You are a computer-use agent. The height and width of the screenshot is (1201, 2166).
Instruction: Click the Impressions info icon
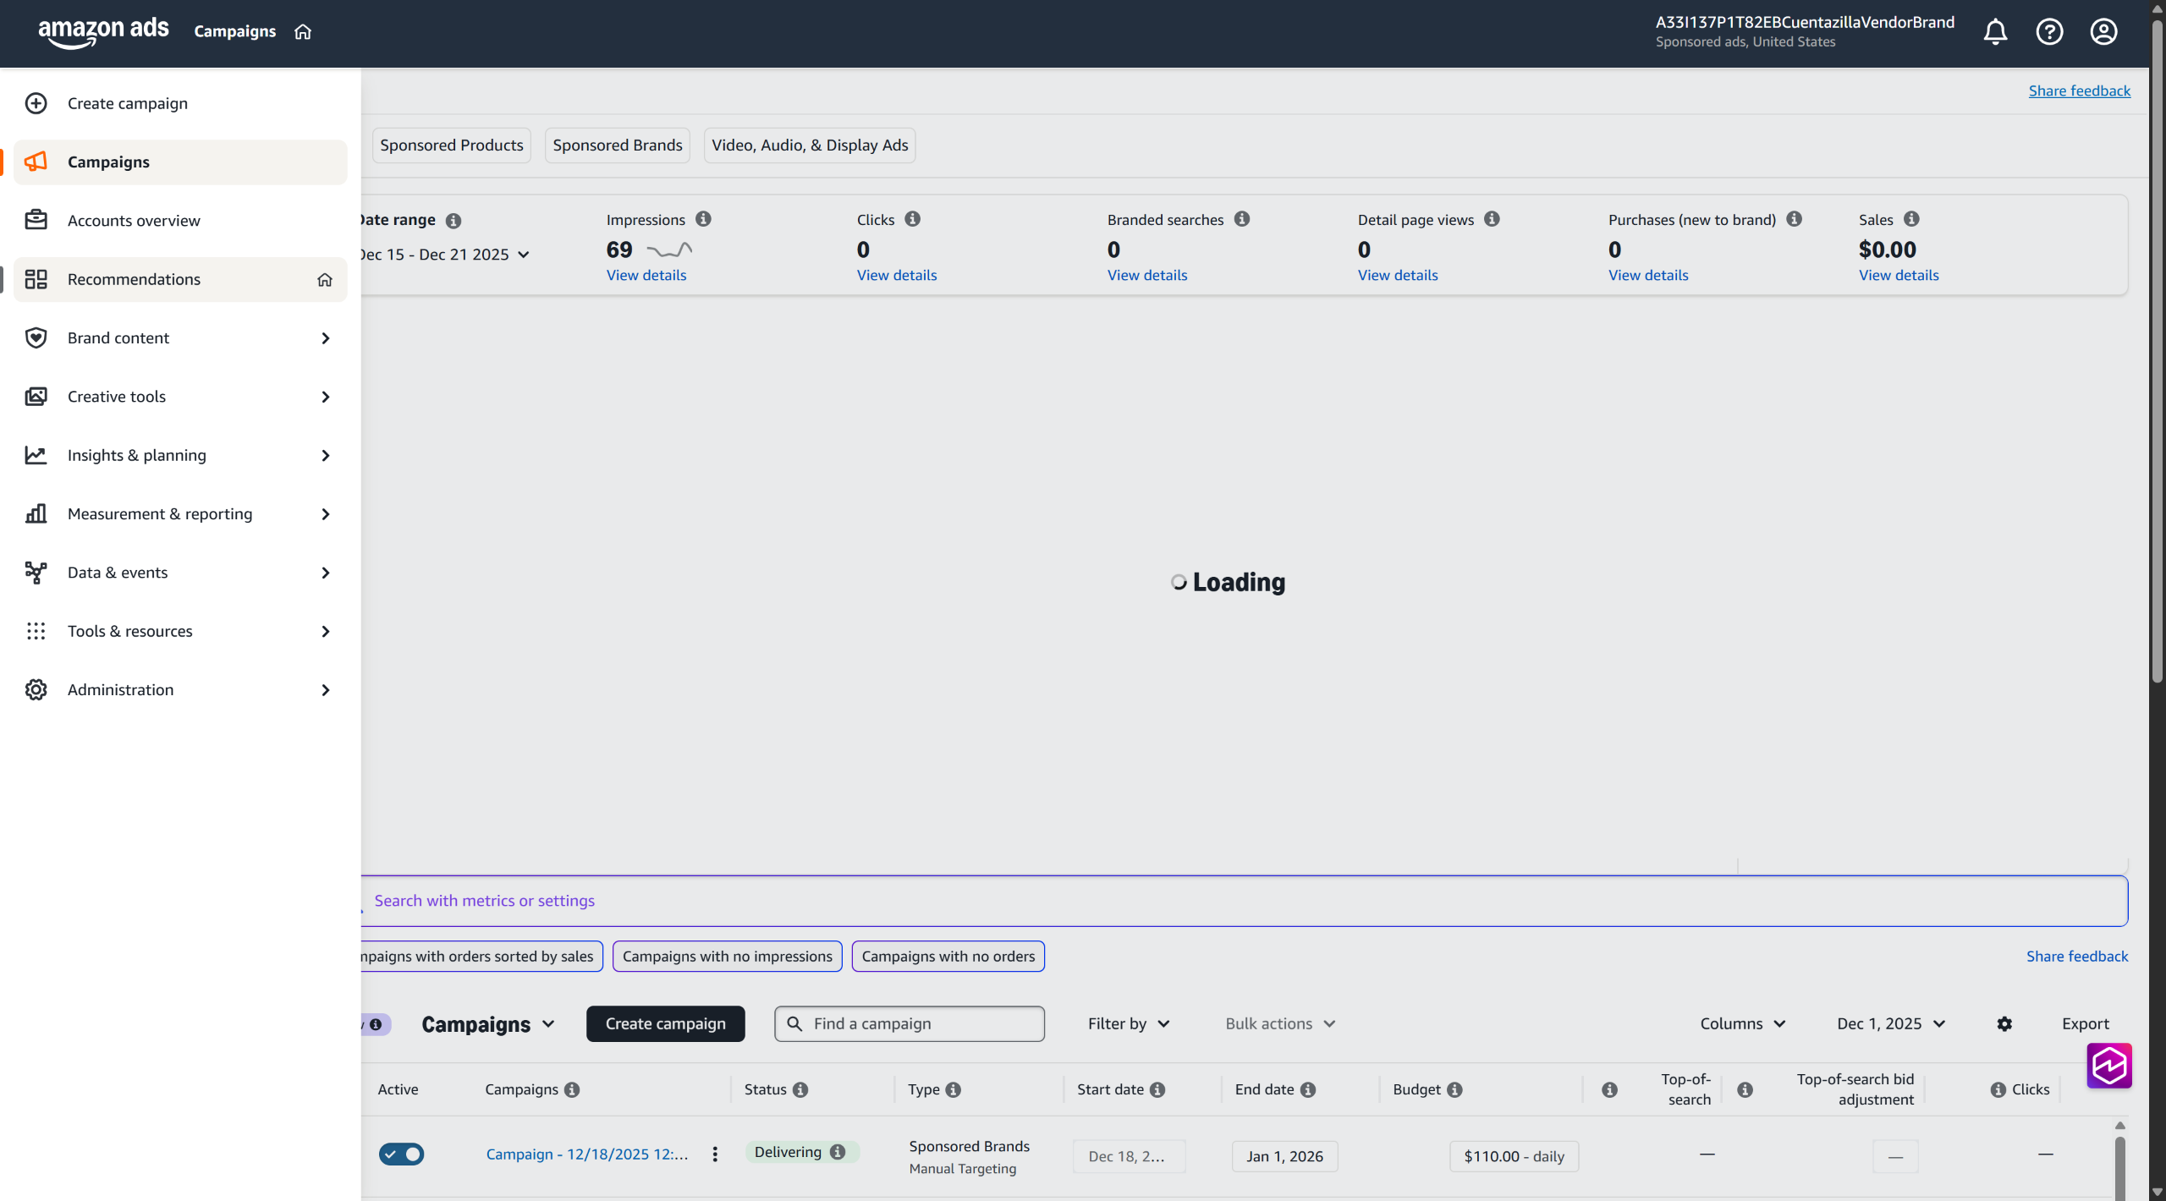coord(703,219)
